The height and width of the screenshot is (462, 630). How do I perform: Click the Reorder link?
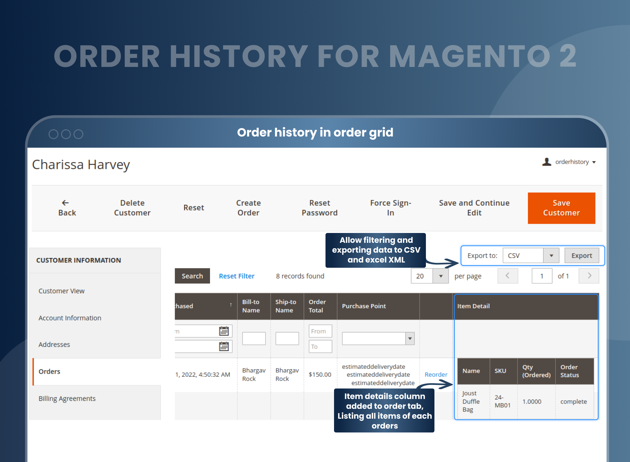tap(436, 374)
